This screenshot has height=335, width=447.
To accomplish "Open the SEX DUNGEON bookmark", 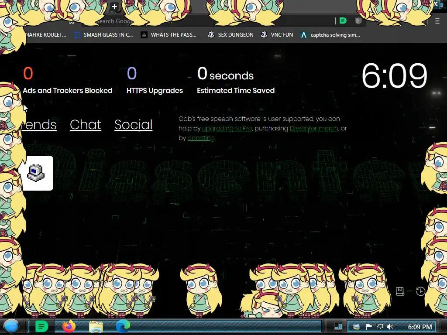I will coord(230,35).
